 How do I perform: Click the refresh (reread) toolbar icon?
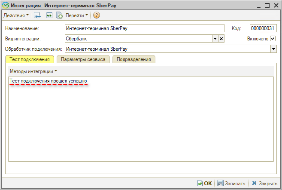coord(49,15)
